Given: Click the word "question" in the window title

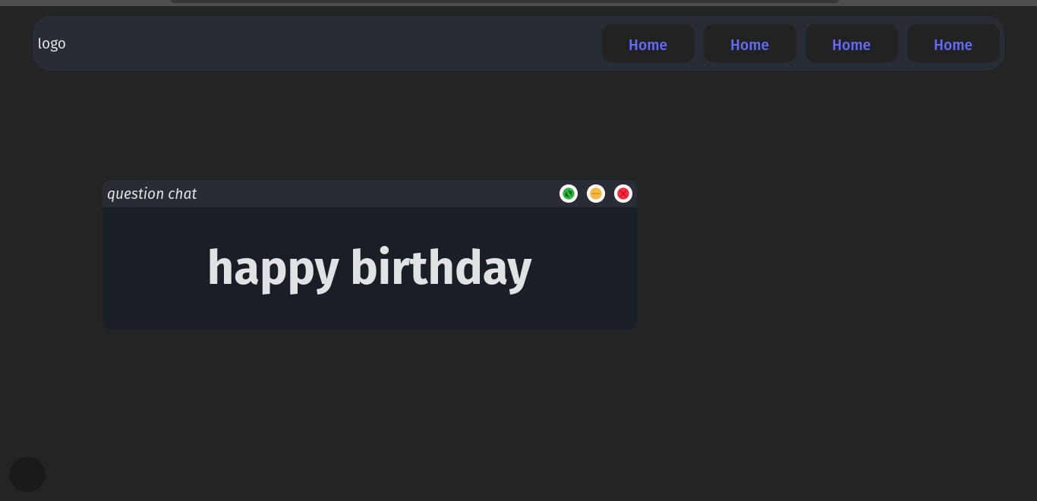Looking at the screenshot, I should click(x=135, y=194).
